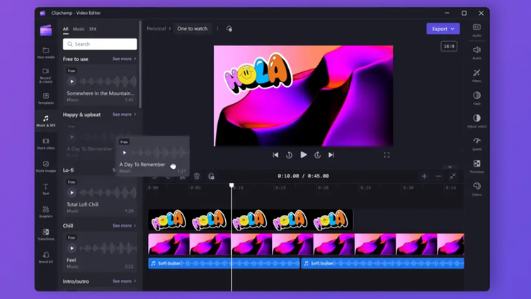Open the Templates sidebar panel
Viewport: 531px width, 299px height.
pyautogui.click(x=46, y=98)
